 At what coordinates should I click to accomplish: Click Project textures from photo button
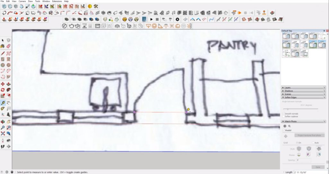(309, 135)
